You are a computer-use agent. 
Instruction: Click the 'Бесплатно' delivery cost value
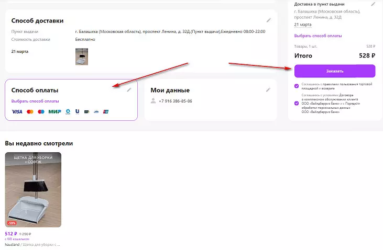85,39
